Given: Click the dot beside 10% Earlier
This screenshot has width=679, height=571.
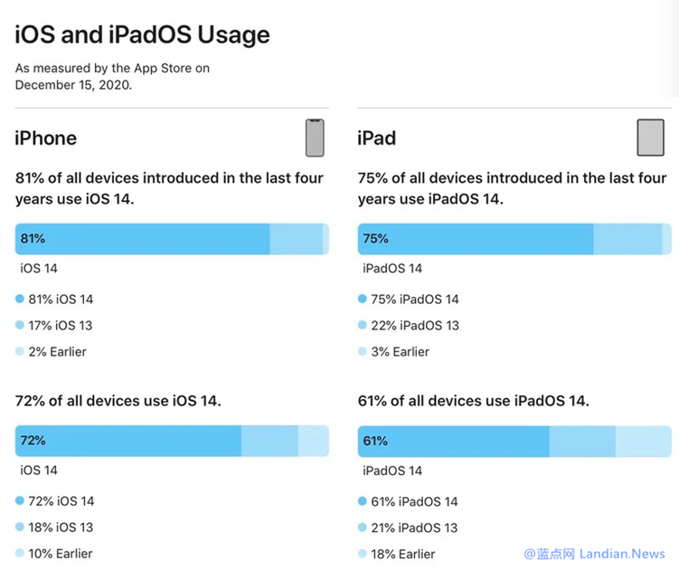Looking at the screenshot, I should (x=20, y=553).
